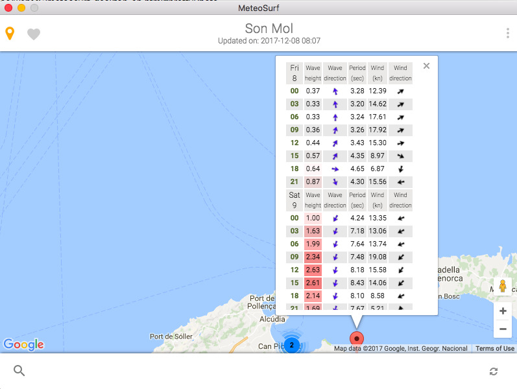517x389 pixels.
Task: Click wave direction arrow for Friday 00h
Action: coord(335,91)
